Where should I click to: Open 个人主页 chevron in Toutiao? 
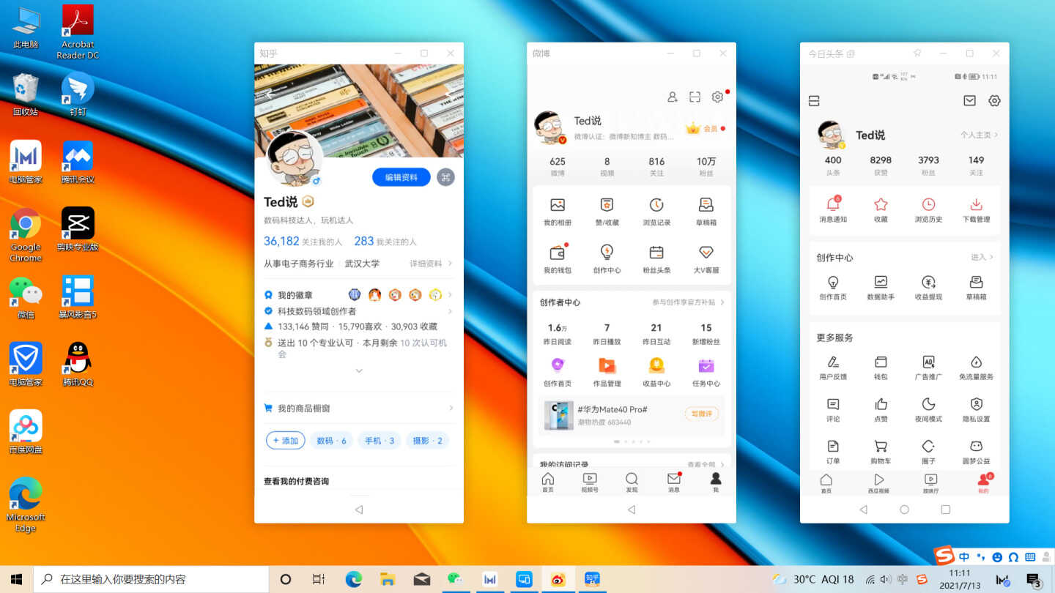click(x=996, y=135)
